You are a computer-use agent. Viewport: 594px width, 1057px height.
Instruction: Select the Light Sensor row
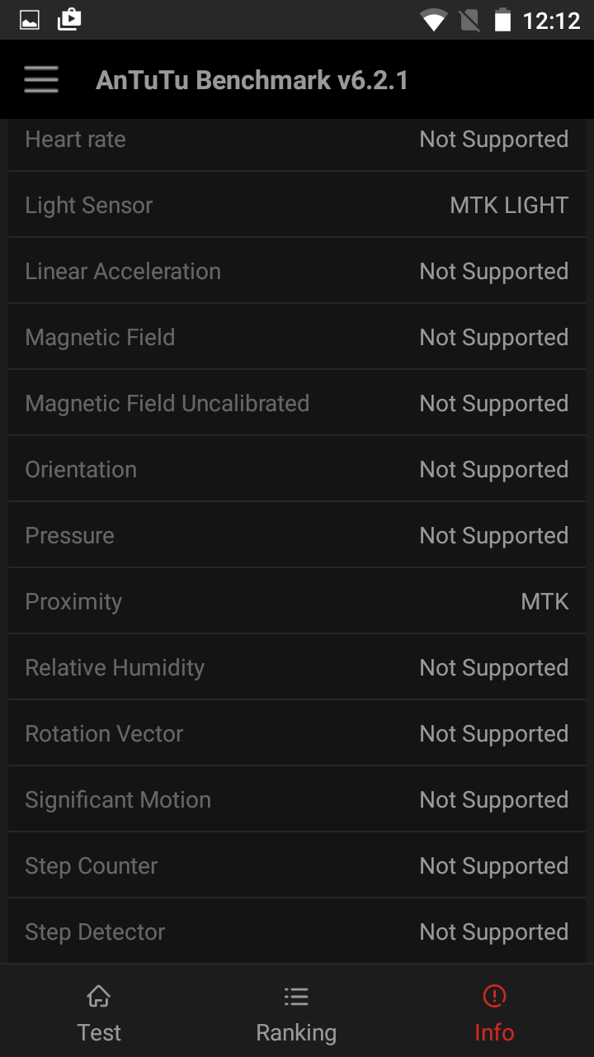[x=297, y=205]
